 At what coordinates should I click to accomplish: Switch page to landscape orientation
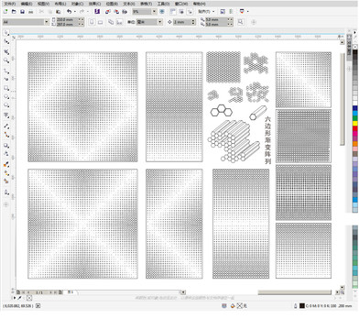(x=100, y=22)
